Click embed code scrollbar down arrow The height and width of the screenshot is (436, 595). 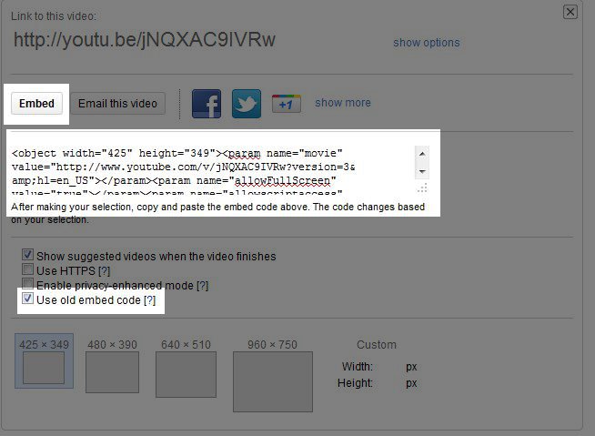point(422,171)
